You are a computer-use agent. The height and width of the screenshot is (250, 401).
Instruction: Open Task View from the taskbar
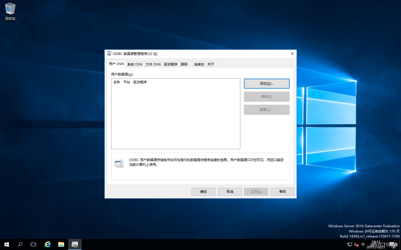point(33,244)
